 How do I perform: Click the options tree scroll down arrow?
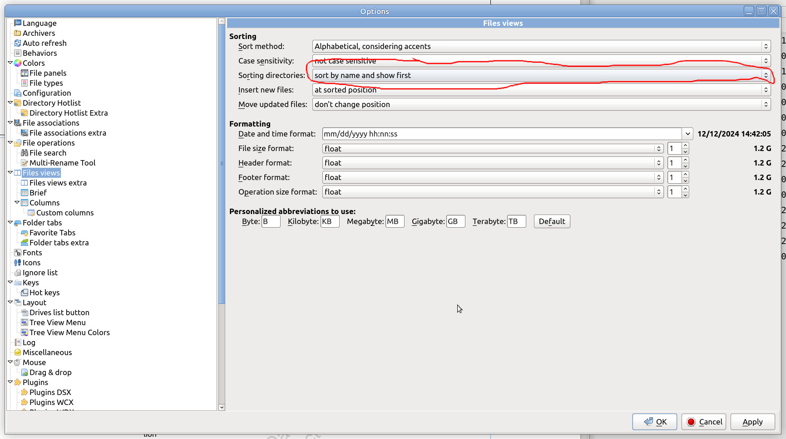pyautogui.click(x=222, y=407)
